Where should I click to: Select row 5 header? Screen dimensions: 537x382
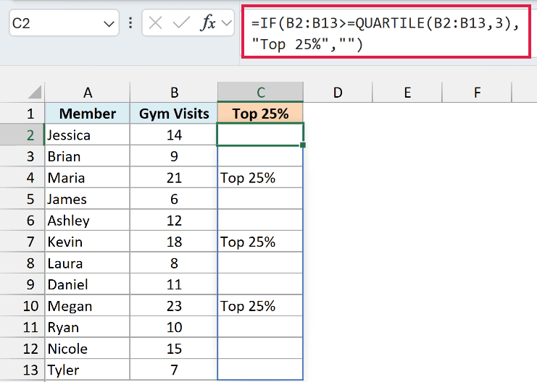click(22, 199)
